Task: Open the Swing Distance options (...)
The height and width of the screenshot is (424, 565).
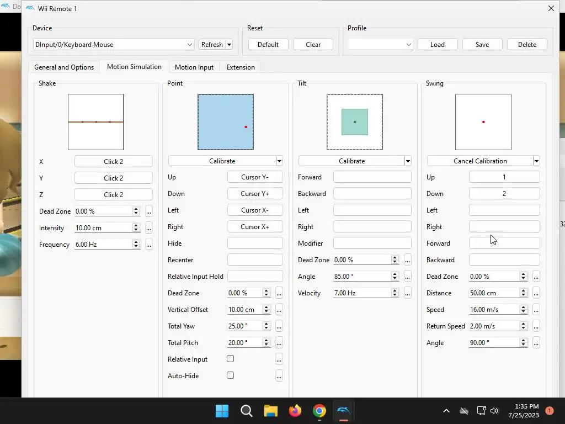Action: coord(536,293)
